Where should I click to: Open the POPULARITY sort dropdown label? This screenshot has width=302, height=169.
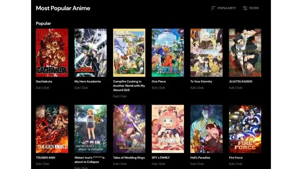(227, 8)
